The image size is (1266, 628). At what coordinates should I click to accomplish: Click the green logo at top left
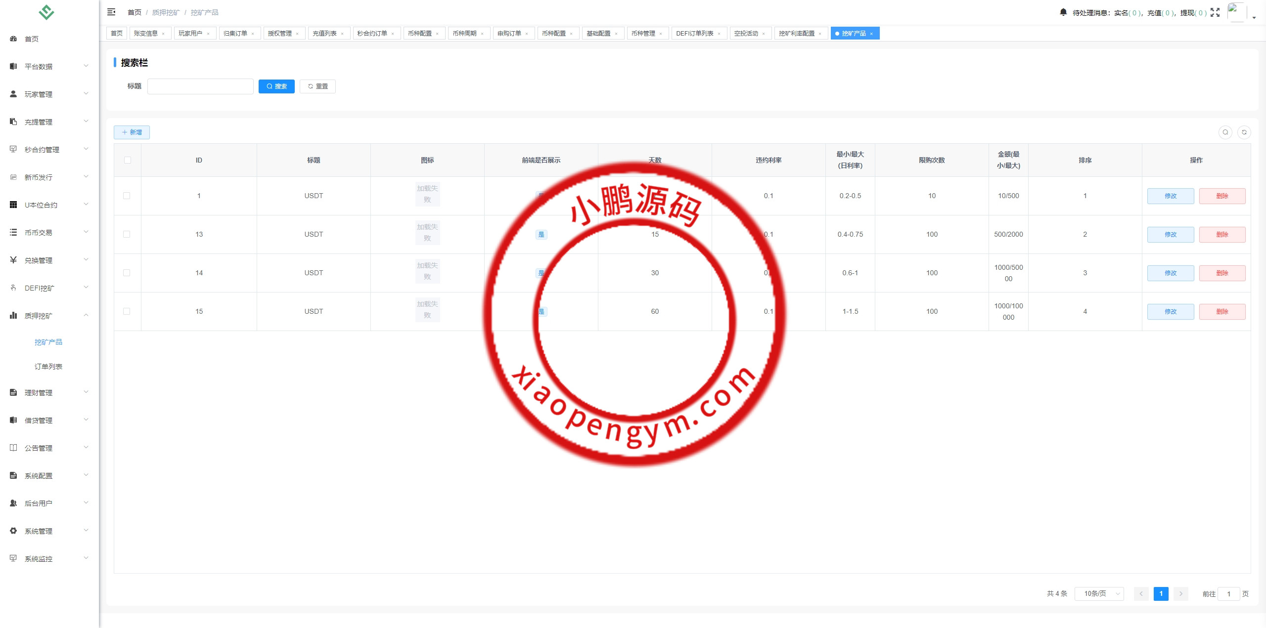[46, 12]
